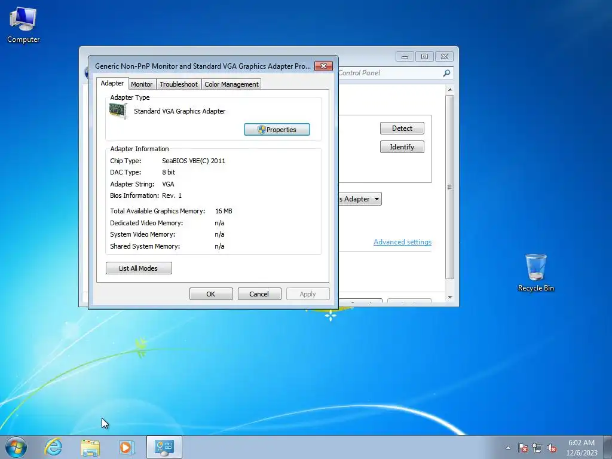
Task: Open the Computer desktop icon
Action: (23, 25)
